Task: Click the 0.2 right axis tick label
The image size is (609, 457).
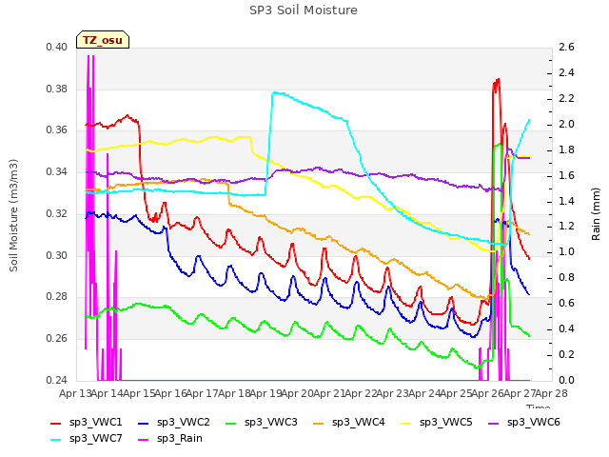Action: tap(567, 354)
